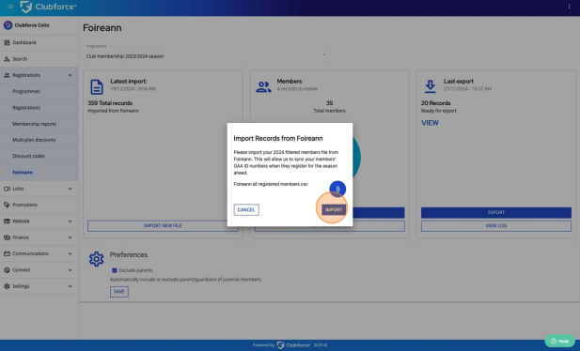Toggle the hamburger menu icon in header

pos(10,7)
